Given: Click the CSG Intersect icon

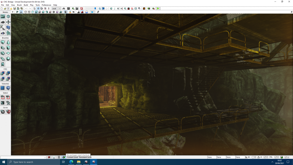Looking at the screenshot, I should tap(3, 79).
